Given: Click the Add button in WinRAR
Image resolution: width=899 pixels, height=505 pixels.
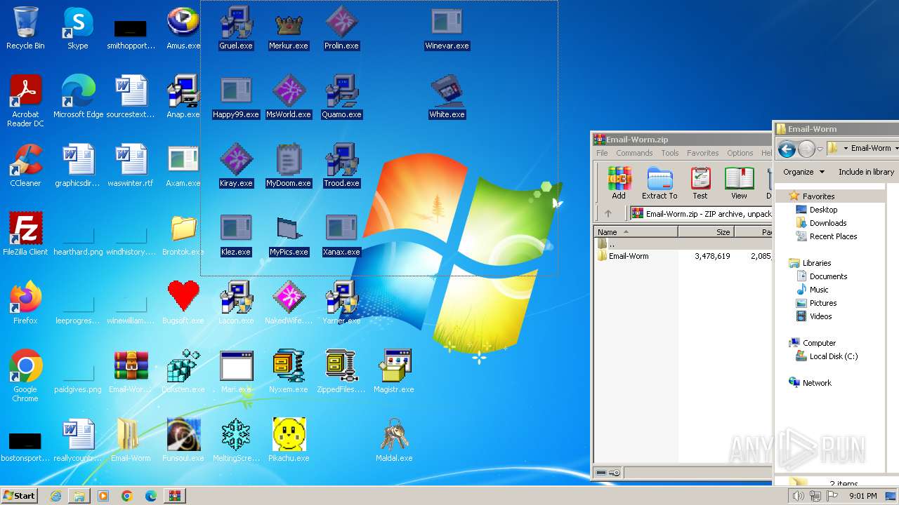Looking at the screenshot, I should coord(619,183).
